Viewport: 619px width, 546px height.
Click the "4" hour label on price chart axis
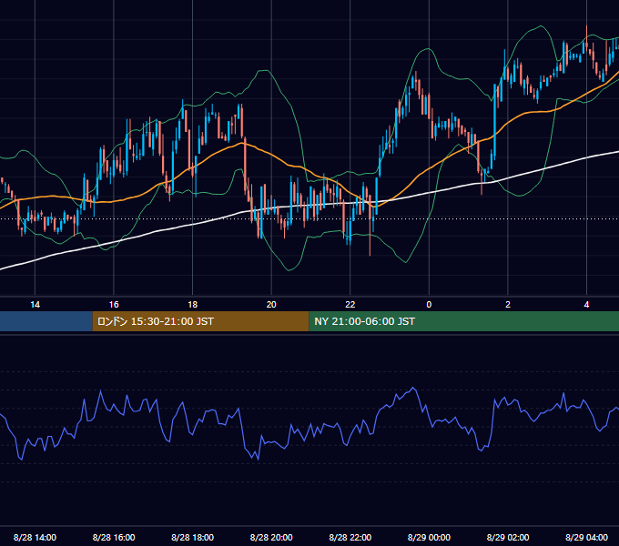point(586,305)
